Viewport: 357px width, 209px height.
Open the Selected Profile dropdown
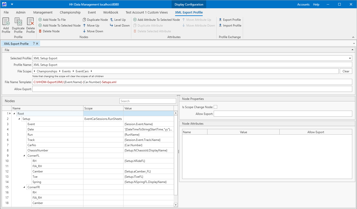pos(350,58)
